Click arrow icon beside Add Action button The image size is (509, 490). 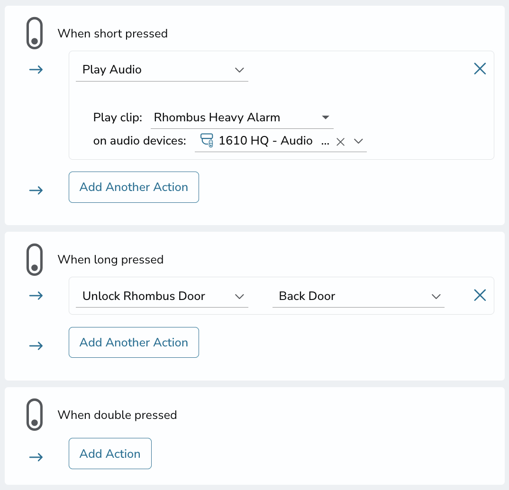[36, 457]
